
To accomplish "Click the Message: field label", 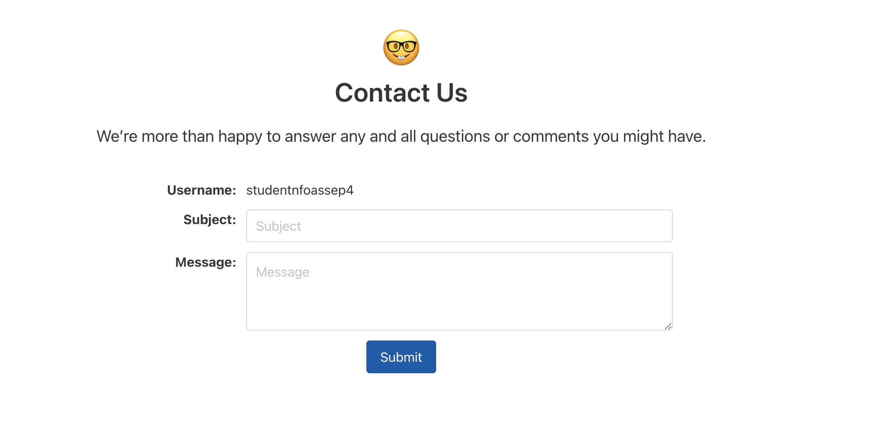I will 206,262.
